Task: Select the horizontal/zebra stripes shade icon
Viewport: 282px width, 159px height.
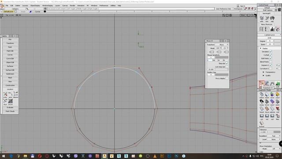Action: (267, 102)
